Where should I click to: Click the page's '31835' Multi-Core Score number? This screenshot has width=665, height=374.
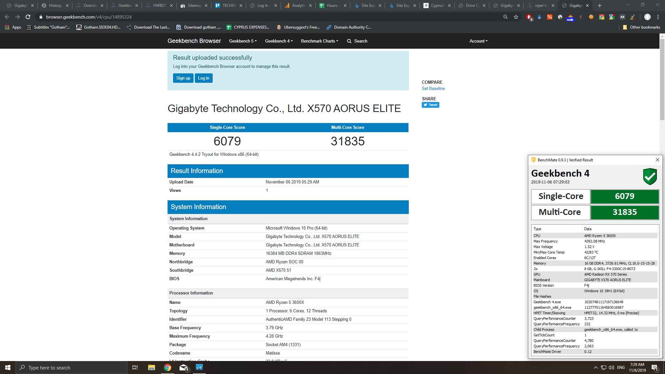tap(347, 141)
